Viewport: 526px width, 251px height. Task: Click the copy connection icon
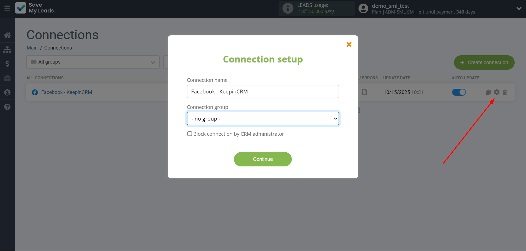click(488, 92)
